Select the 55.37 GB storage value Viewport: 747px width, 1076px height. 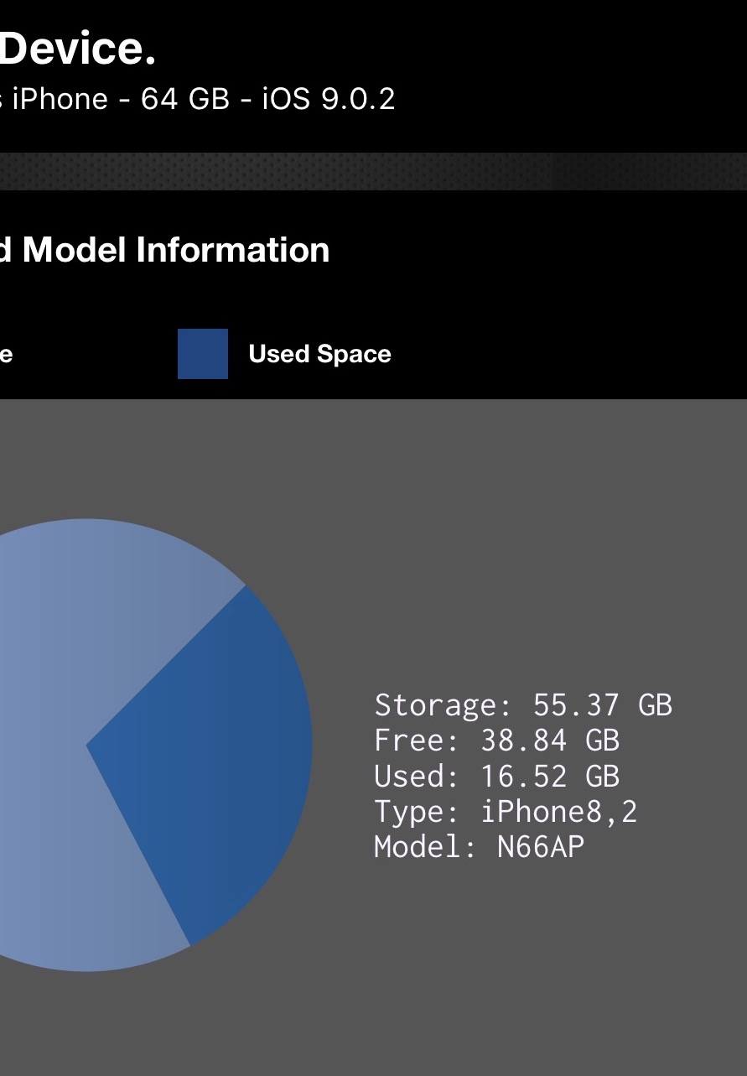(602, 705)
